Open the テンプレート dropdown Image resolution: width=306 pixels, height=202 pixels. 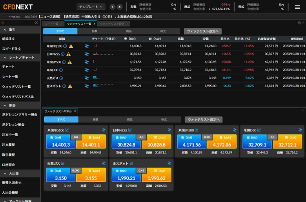(91, 7)
